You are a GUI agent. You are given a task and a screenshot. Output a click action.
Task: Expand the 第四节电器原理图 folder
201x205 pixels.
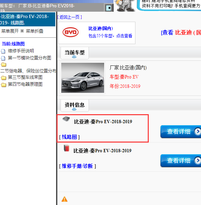25,84
